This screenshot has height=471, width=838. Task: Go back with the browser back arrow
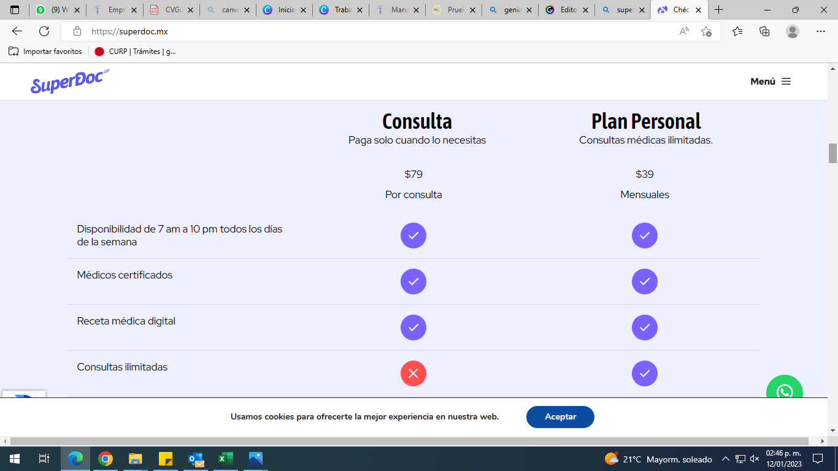click(17, 31)
